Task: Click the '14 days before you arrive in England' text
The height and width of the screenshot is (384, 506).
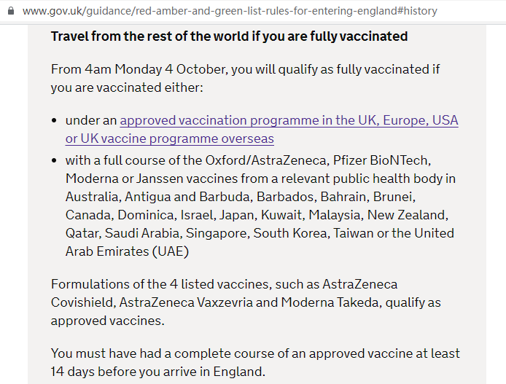Action: tap(157, 372)
